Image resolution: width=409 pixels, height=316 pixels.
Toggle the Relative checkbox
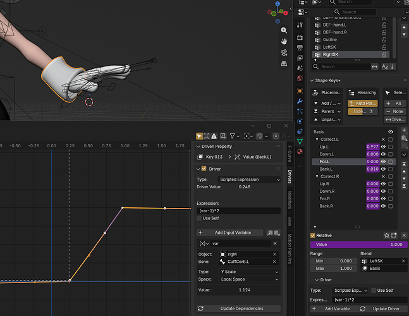(312, 236)
